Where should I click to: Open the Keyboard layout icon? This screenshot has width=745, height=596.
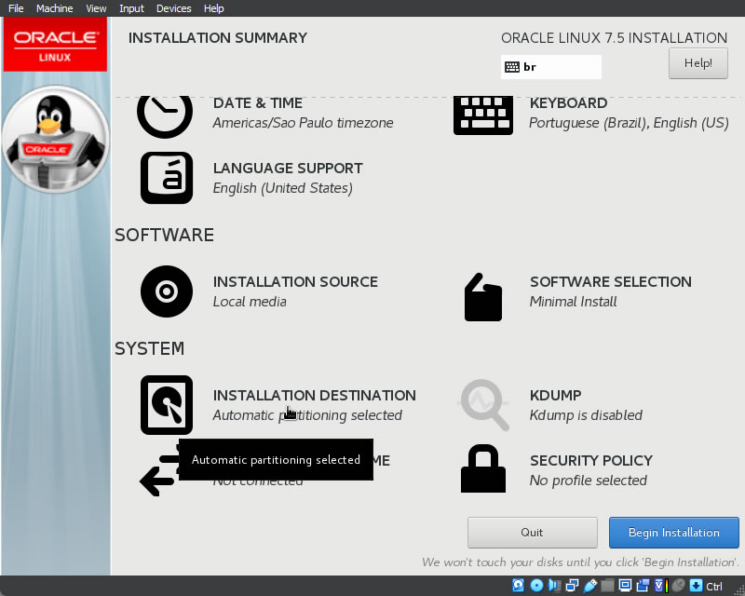[x=482, y=115]
